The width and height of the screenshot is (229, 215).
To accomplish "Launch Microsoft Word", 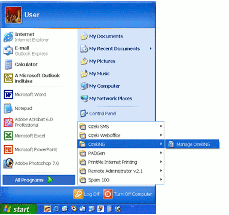I will point(24,95).
